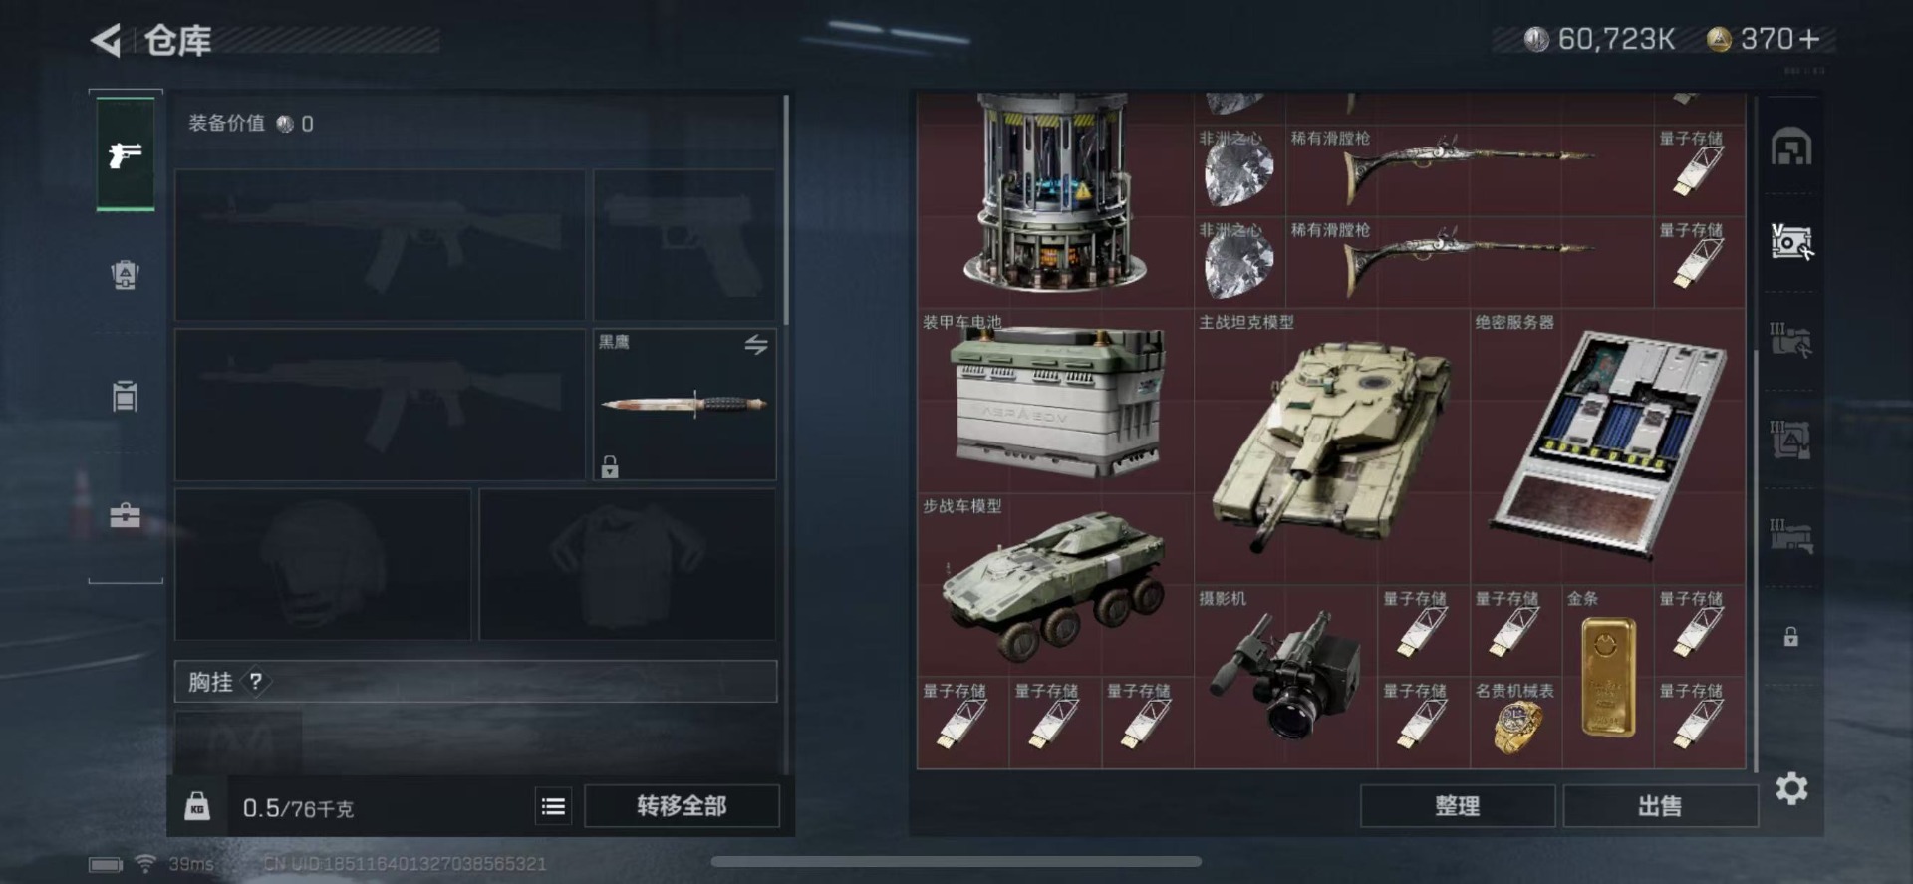Click the padlock icon under the 黑鹰 knife
The height and width of the screenshot is (884, 1913).
click(610, 466)
